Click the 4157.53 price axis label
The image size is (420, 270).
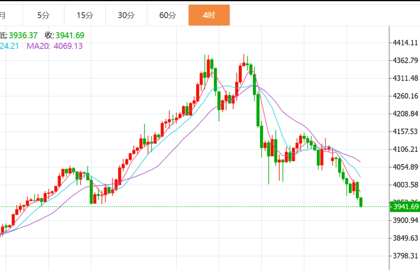[x=405, y=131]
